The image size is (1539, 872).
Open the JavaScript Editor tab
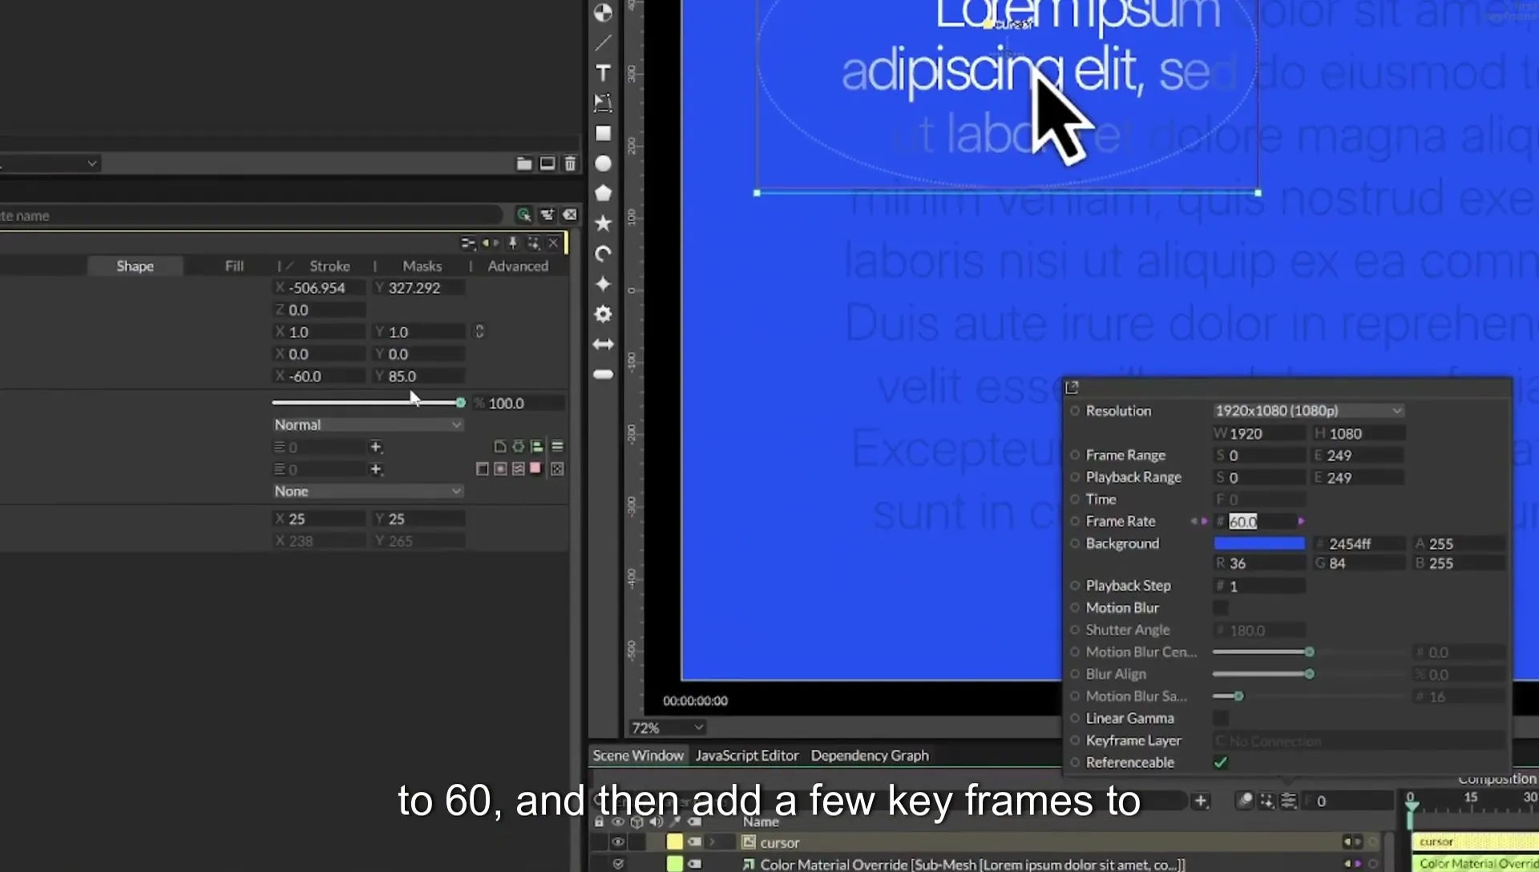click(747, 756)
